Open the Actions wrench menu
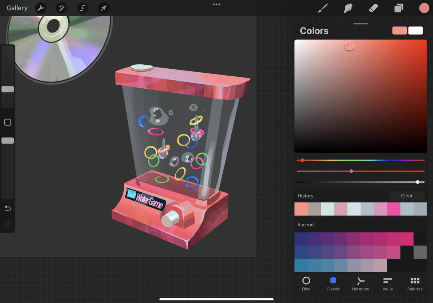The image size is (433, 303). [40, 8]
